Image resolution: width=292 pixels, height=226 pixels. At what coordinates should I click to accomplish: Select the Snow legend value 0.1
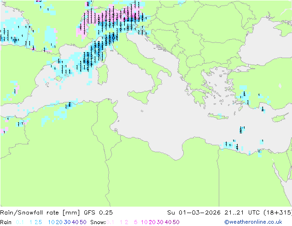pos(110,222)
